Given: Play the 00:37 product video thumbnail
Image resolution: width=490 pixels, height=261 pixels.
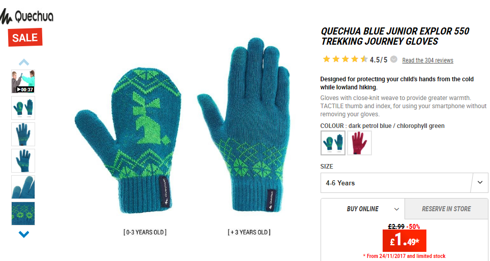Looking at the screenshot, I should click(x=23, y=81).
